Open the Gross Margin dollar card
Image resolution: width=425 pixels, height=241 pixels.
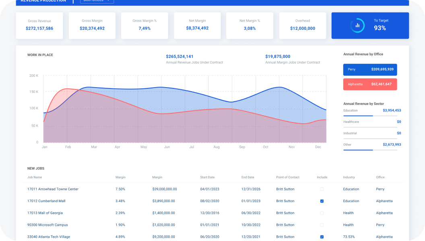92,25
